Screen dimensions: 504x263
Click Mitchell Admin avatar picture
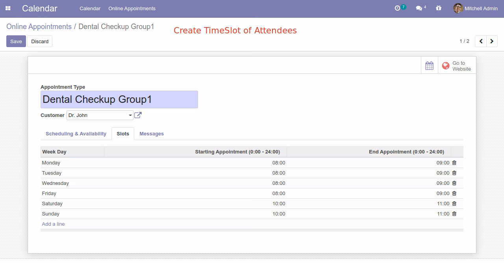(x=458, y=8)
